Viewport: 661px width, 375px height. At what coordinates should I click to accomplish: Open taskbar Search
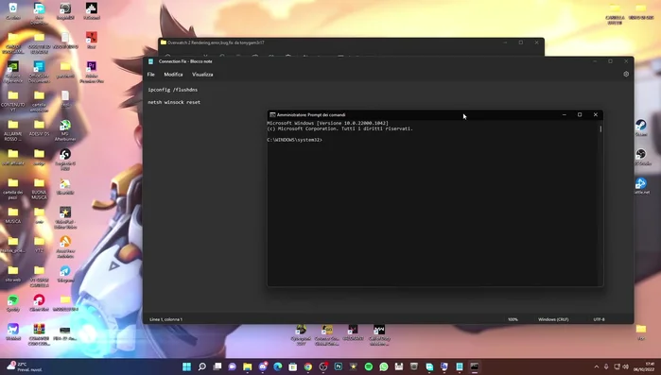[x=202, y=366]
